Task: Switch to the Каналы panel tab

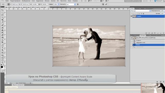Action: click(137, 9)
